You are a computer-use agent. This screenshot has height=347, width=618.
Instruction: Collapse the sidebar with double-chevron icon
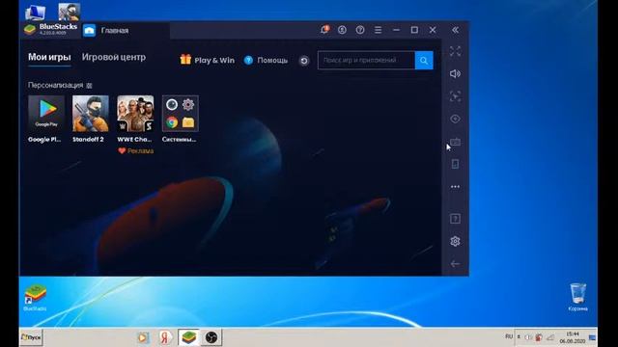455,30
